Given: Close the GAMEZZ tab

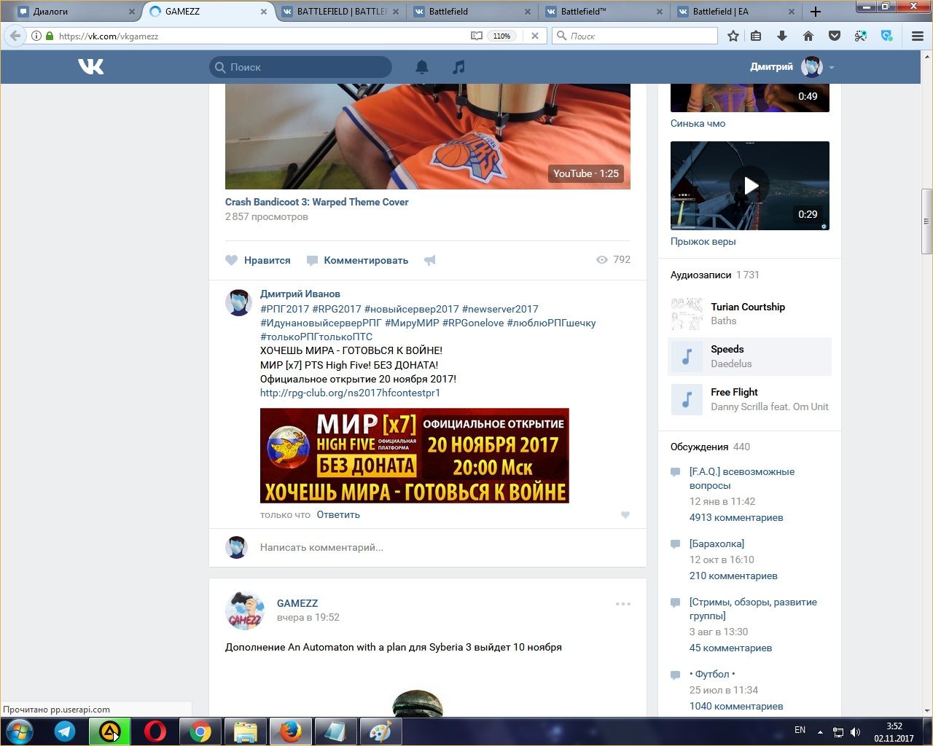Looking at the screenshot, I should [264, 12].
